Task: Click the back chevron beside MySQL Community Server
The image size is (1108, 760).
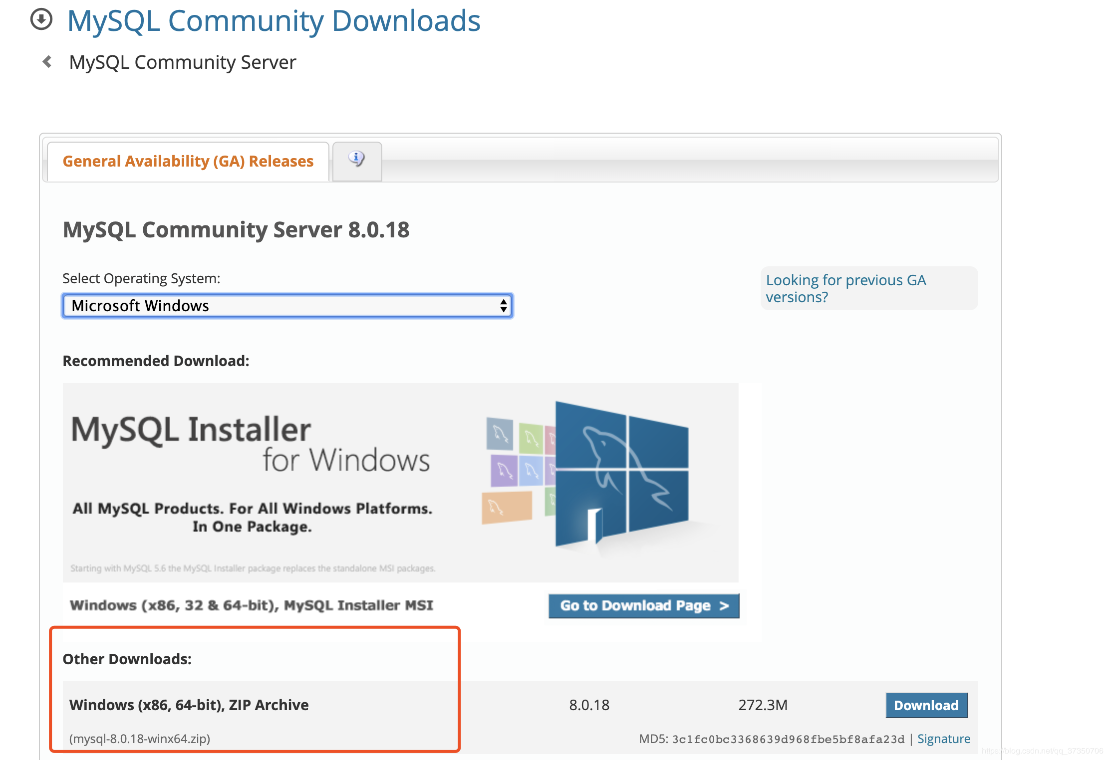Action: 47,62
